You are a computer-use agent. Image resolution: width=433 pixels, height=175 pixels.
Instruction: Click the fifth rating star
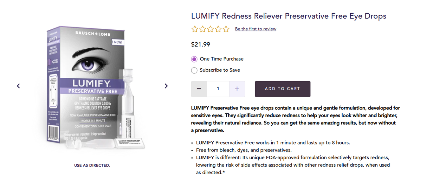tap(226, 29)
